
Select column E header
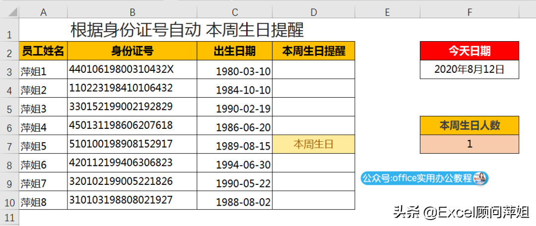[x=387, y=12]
